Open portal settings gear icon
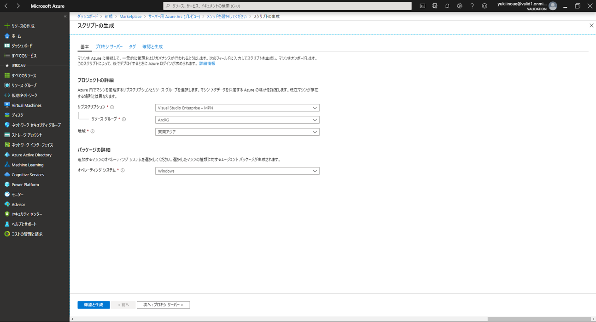The height and width of the screenshot is (322, 596). (x=460, y=6)
